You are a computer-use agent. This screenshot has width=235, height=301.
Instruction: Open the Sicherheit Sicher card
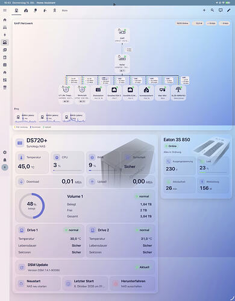(x=138, y=162)
